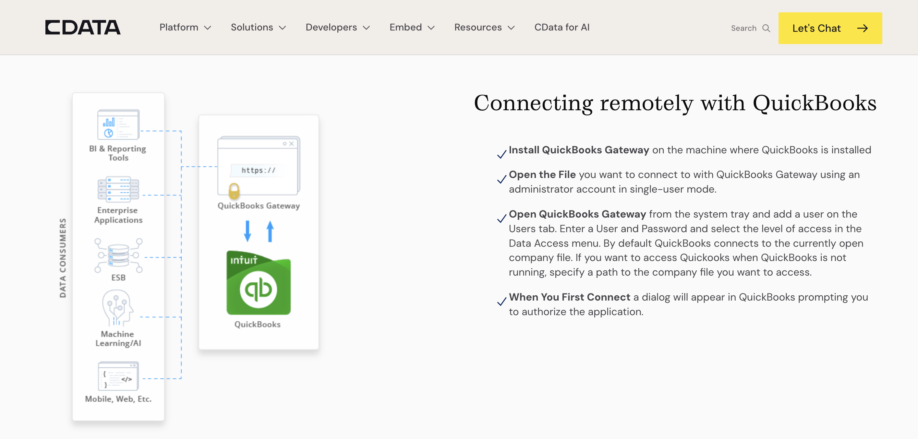918x439 pixels.
Task: Click the QuickBooks Gateway browser icon
Action: (259, 166)
